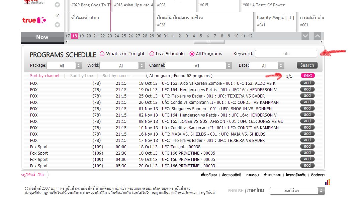Click the right arrow of the horizontal scrollbar
The width and height of the screenshot is (360, 206).
[321, 42]
